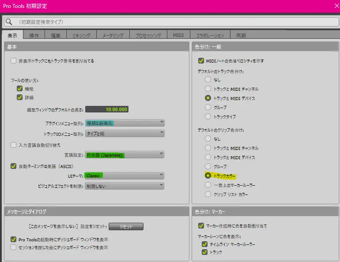Uncheck the 機能 tooltip checkbox
The image size is (340, 262).
[x=20, y=89]
